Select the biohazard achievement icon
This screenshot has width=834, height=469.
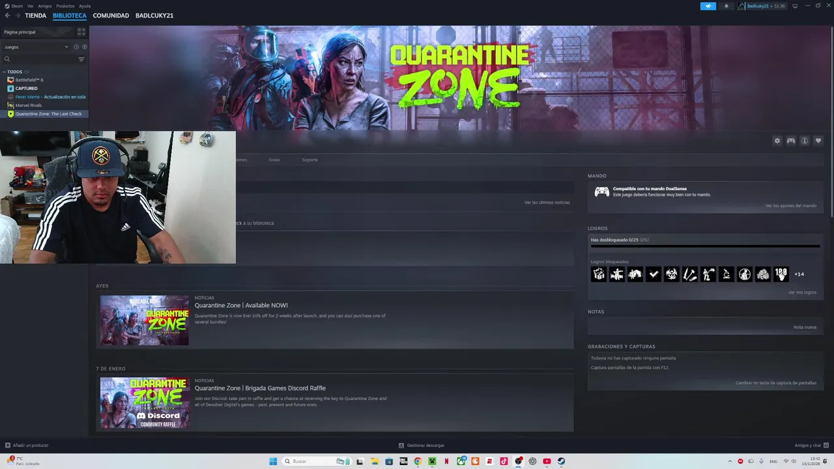tap(672, 274)
